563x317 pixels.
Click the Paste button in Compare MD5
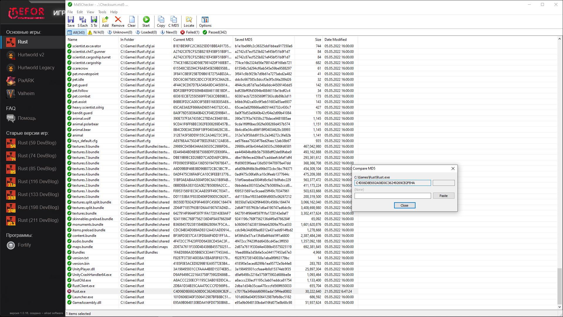pyautogui.click(x=443, y=196)
